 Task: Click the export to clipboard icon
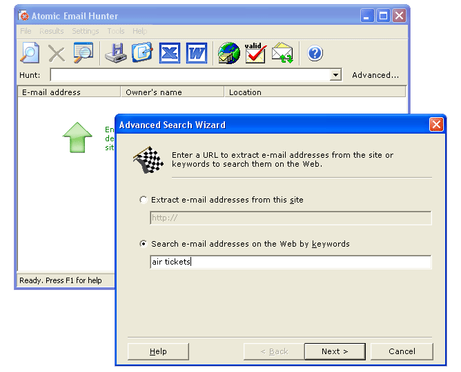(143, 53)
